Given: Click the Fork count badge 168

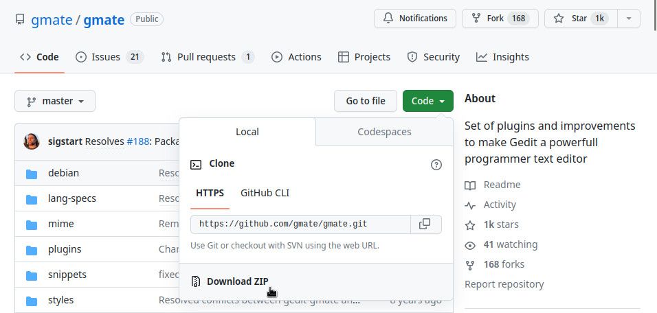Looking at the screenshot, I should (518, 19).
